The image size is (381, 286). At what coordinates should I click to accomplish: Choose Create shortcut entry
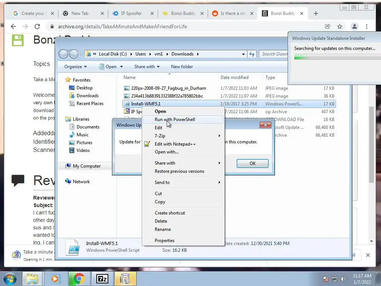tap(183, 213)
